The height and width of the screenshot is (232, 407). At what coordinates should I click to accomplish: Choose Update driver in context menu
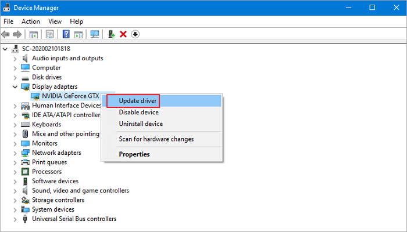(162, 101)
